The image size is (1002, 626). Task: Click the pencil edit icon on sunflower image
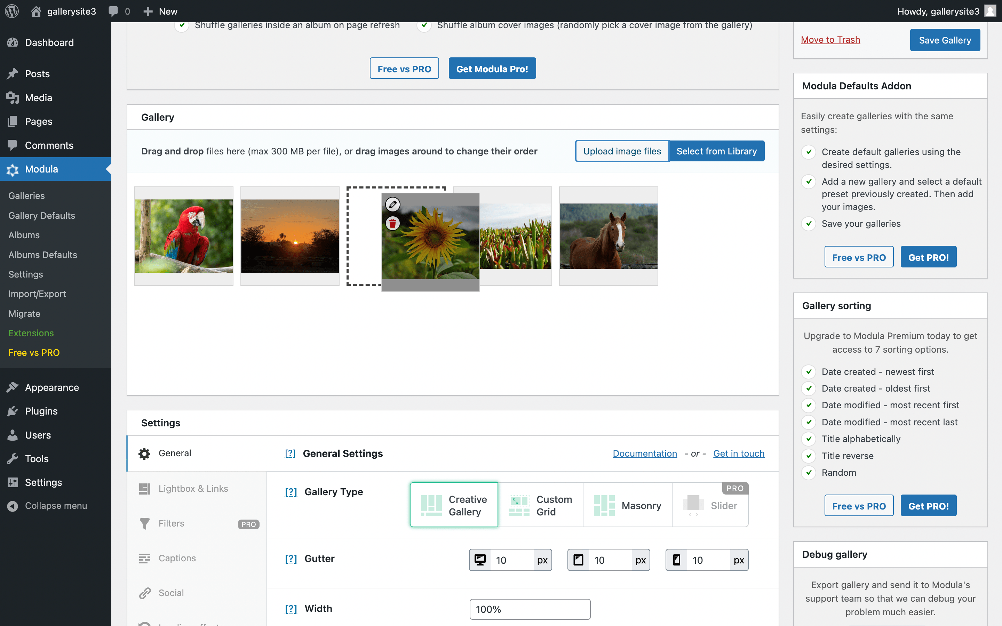(x=392, y=204)
